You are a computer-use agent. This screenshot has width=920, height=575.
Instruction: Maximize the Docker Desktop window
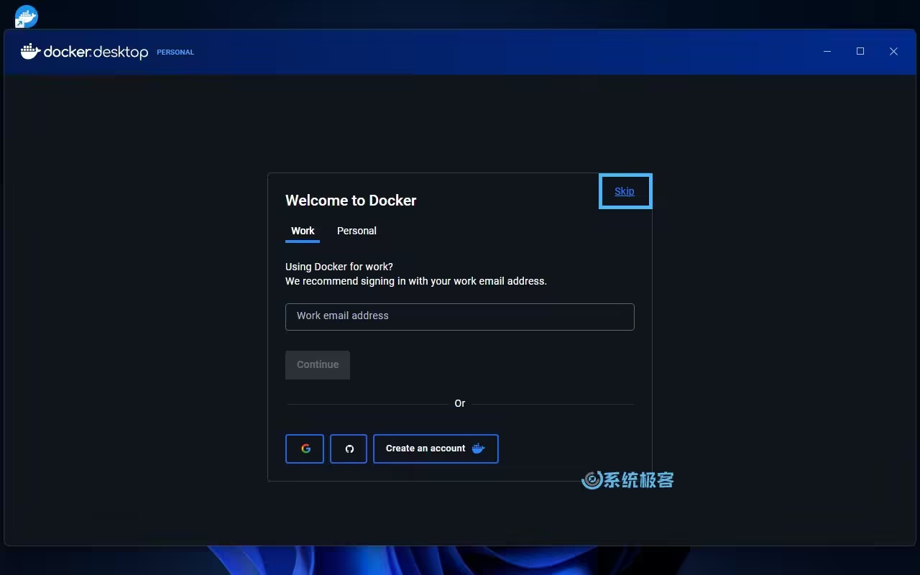[x=860, y=52]
